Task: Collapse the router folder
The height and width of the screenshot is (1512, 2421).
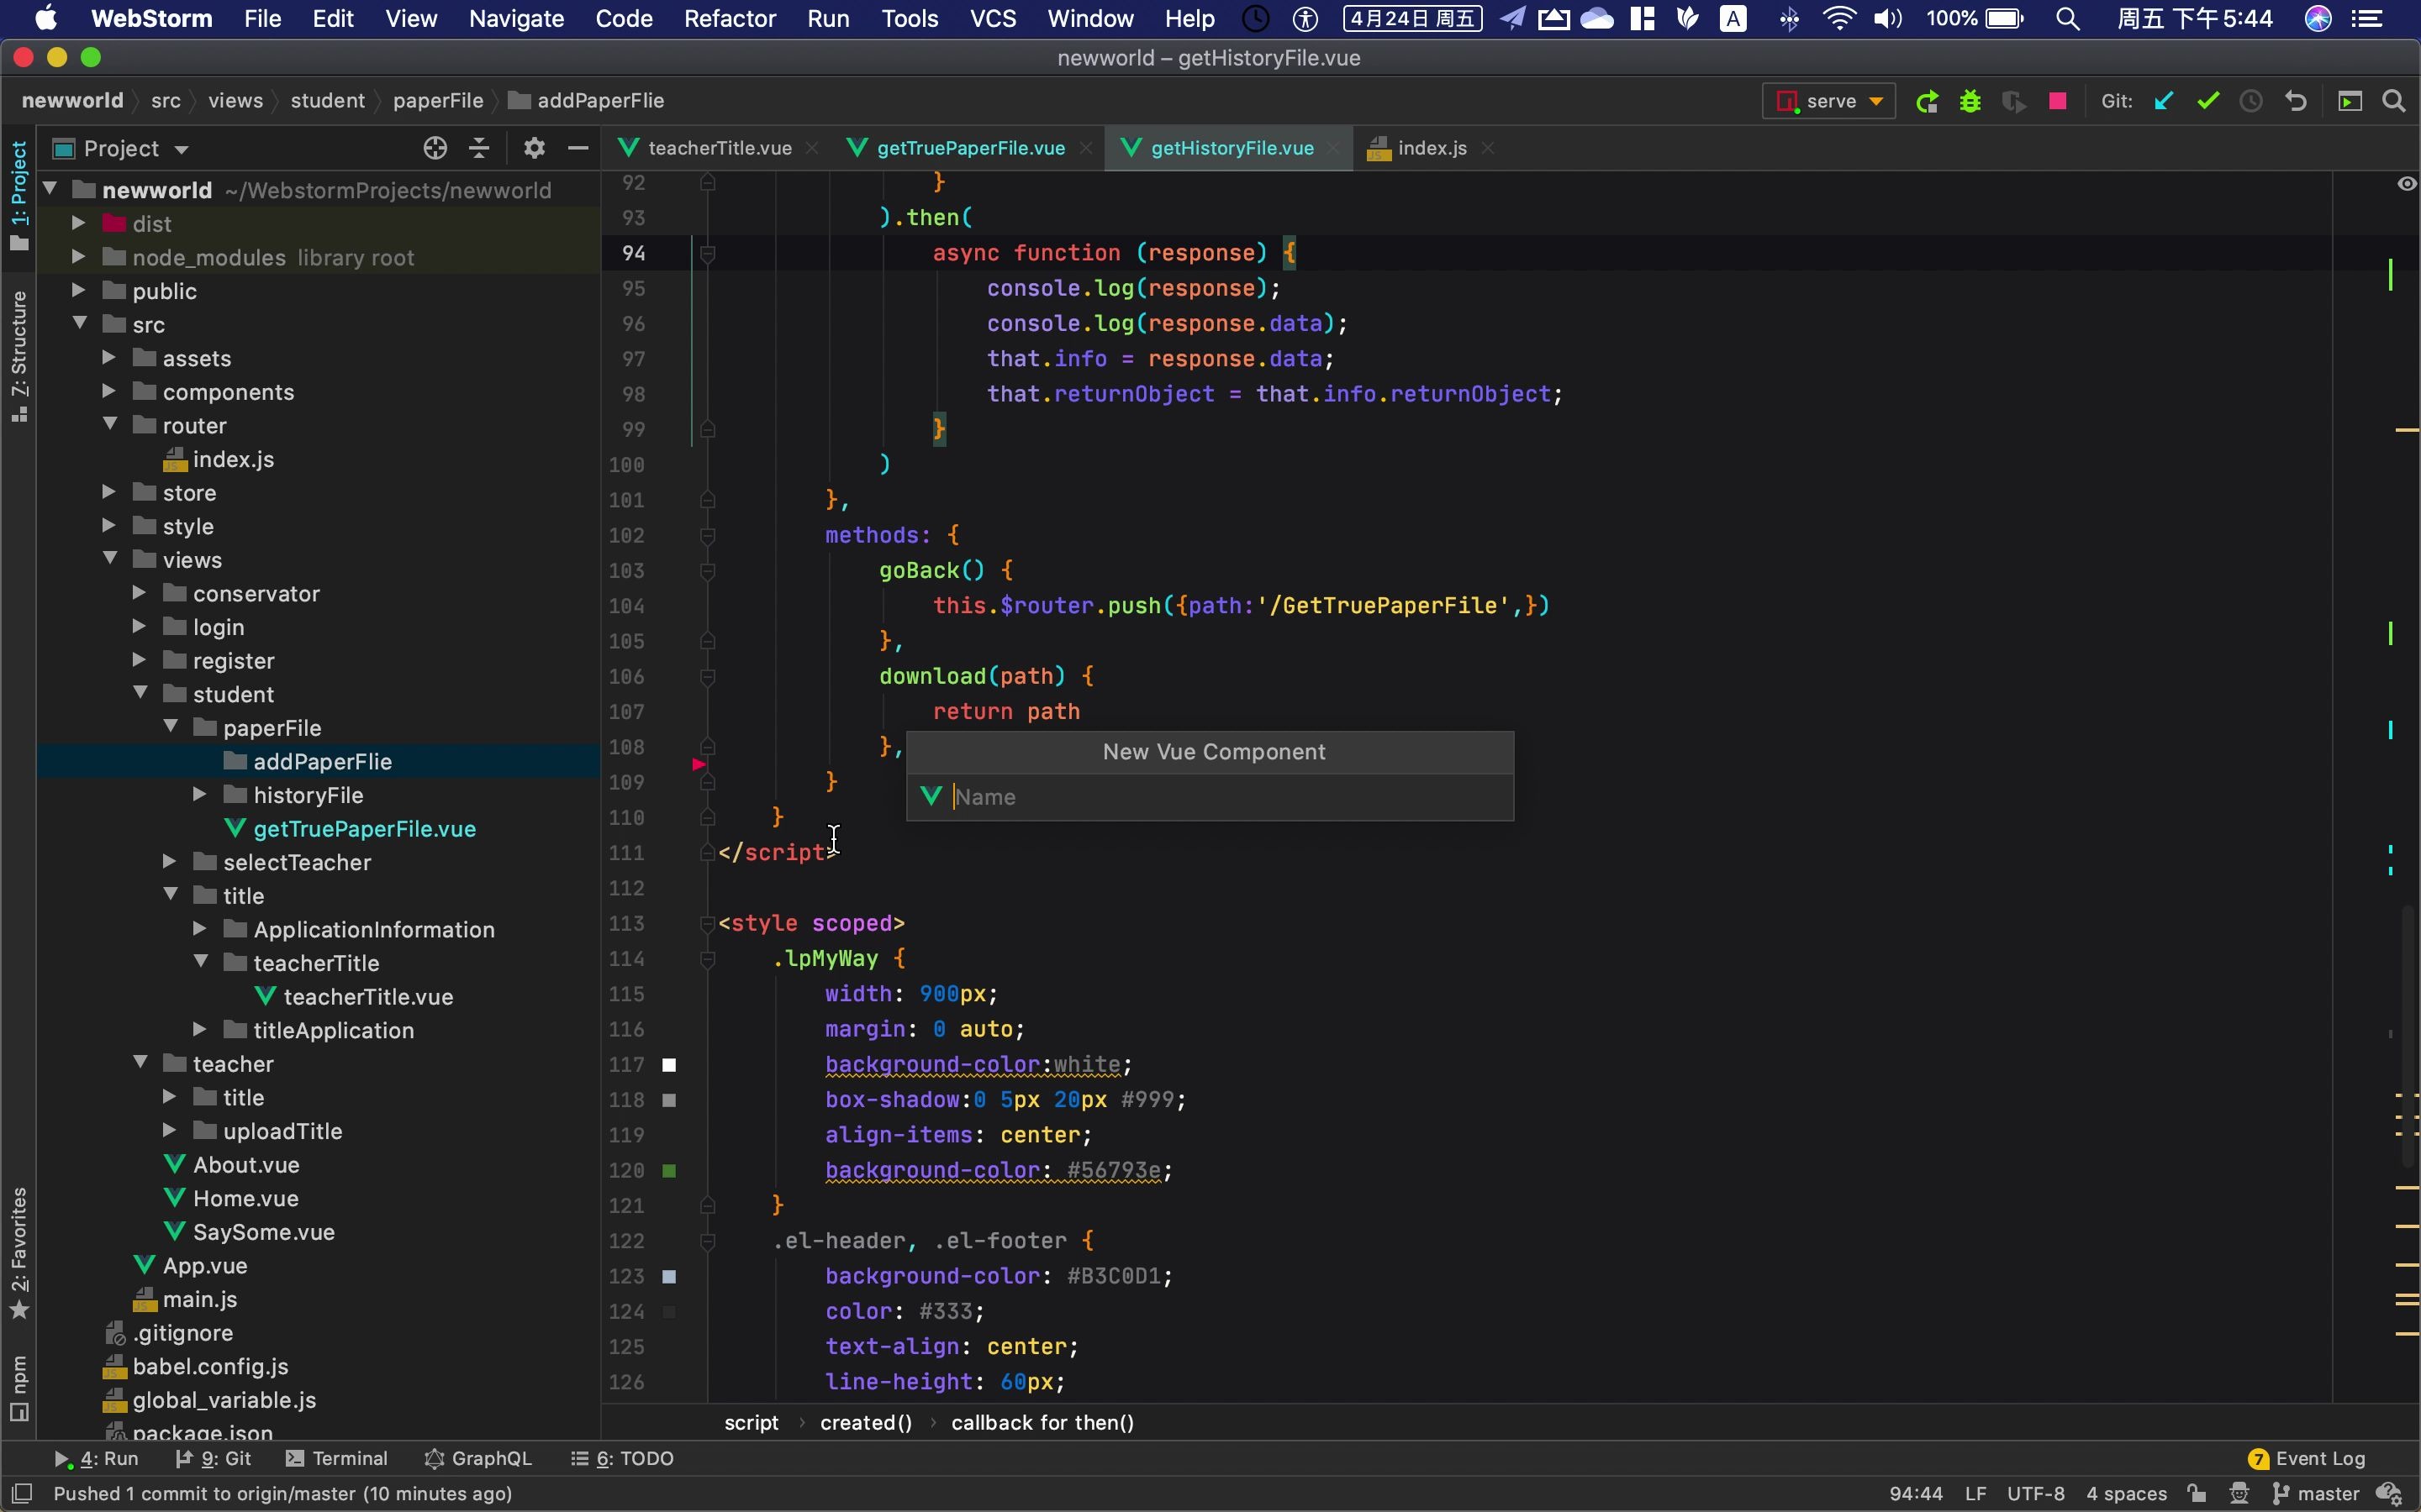Action: click(109, 425)
